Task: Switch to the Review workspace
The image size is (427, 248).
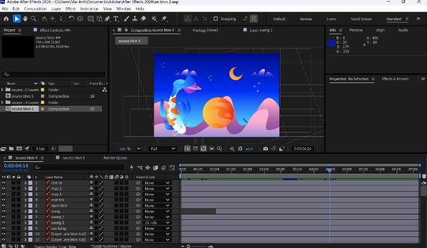Action: click(x=306, y=19)
